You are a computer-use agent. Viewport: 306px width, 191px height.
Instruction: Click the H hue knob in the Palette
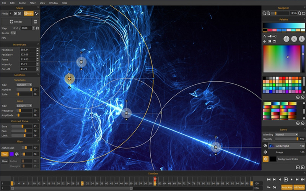(x=286, y=39)
